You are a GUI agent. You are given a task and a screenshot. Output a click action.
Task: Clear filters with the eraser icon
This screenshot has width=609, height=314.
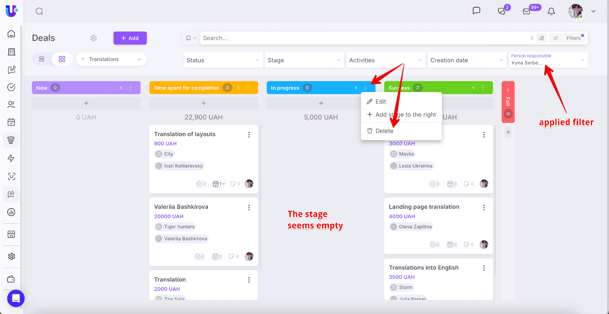(x=542, y=38)
